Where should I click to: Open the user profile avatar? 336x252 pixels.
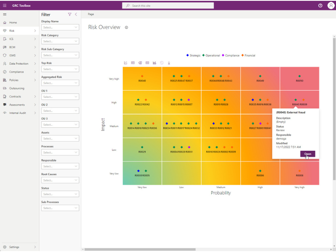click(331, 5)
